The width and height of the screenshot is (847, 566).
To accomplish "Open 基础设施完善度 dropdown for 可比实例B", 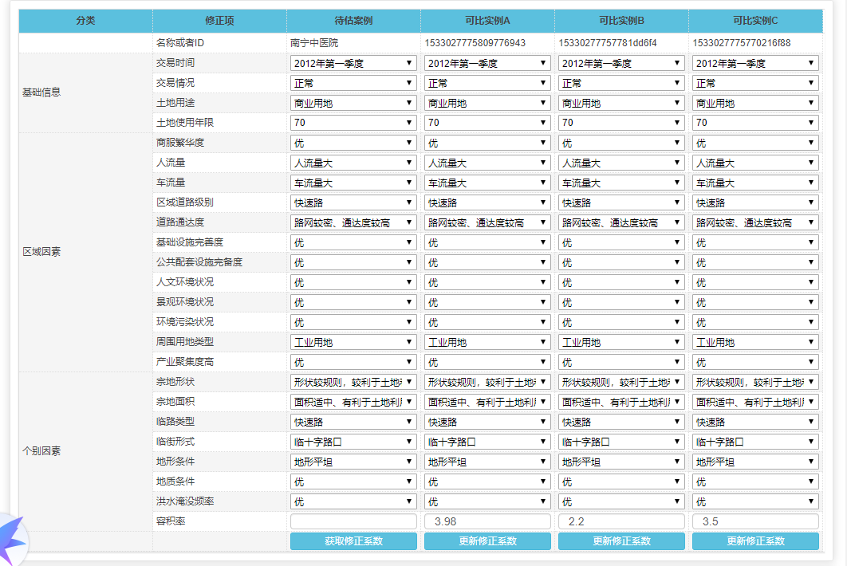I will pyautogui.click(x=621, y=242).
